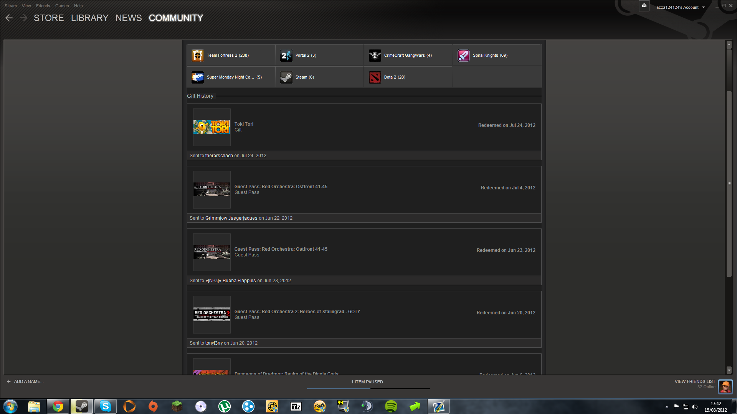Open Spotify from the taskbar
This screenshot has width=737, height=414.
click(391, 406)
